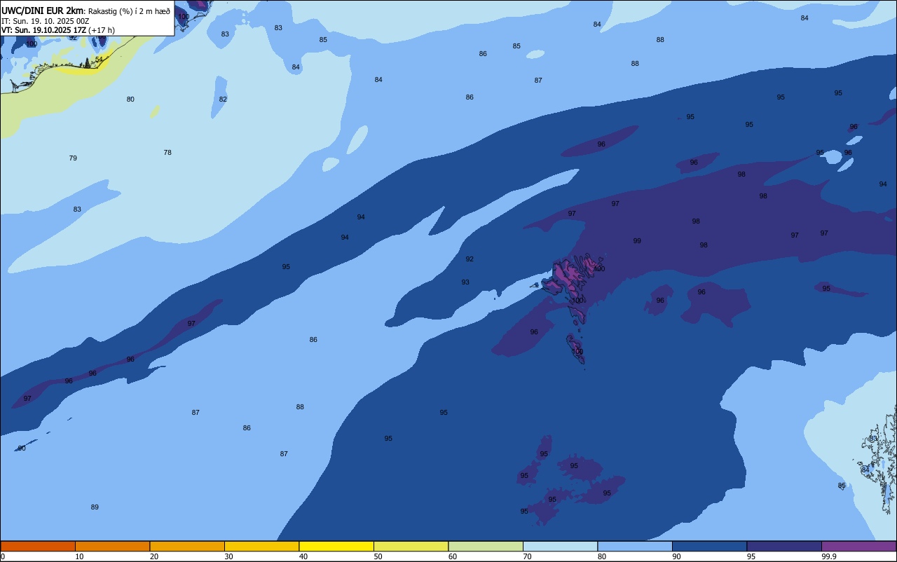897x562 pixels.
Task: Click the 'Rakastig (%) í 2 m hæð' label
Action: point(129,11)
